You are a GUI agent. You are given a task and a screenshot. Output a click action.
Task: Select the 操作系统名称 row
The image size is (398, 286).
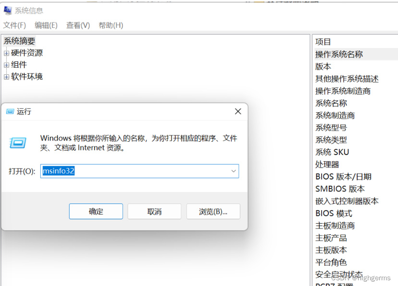tap(356, 54)
